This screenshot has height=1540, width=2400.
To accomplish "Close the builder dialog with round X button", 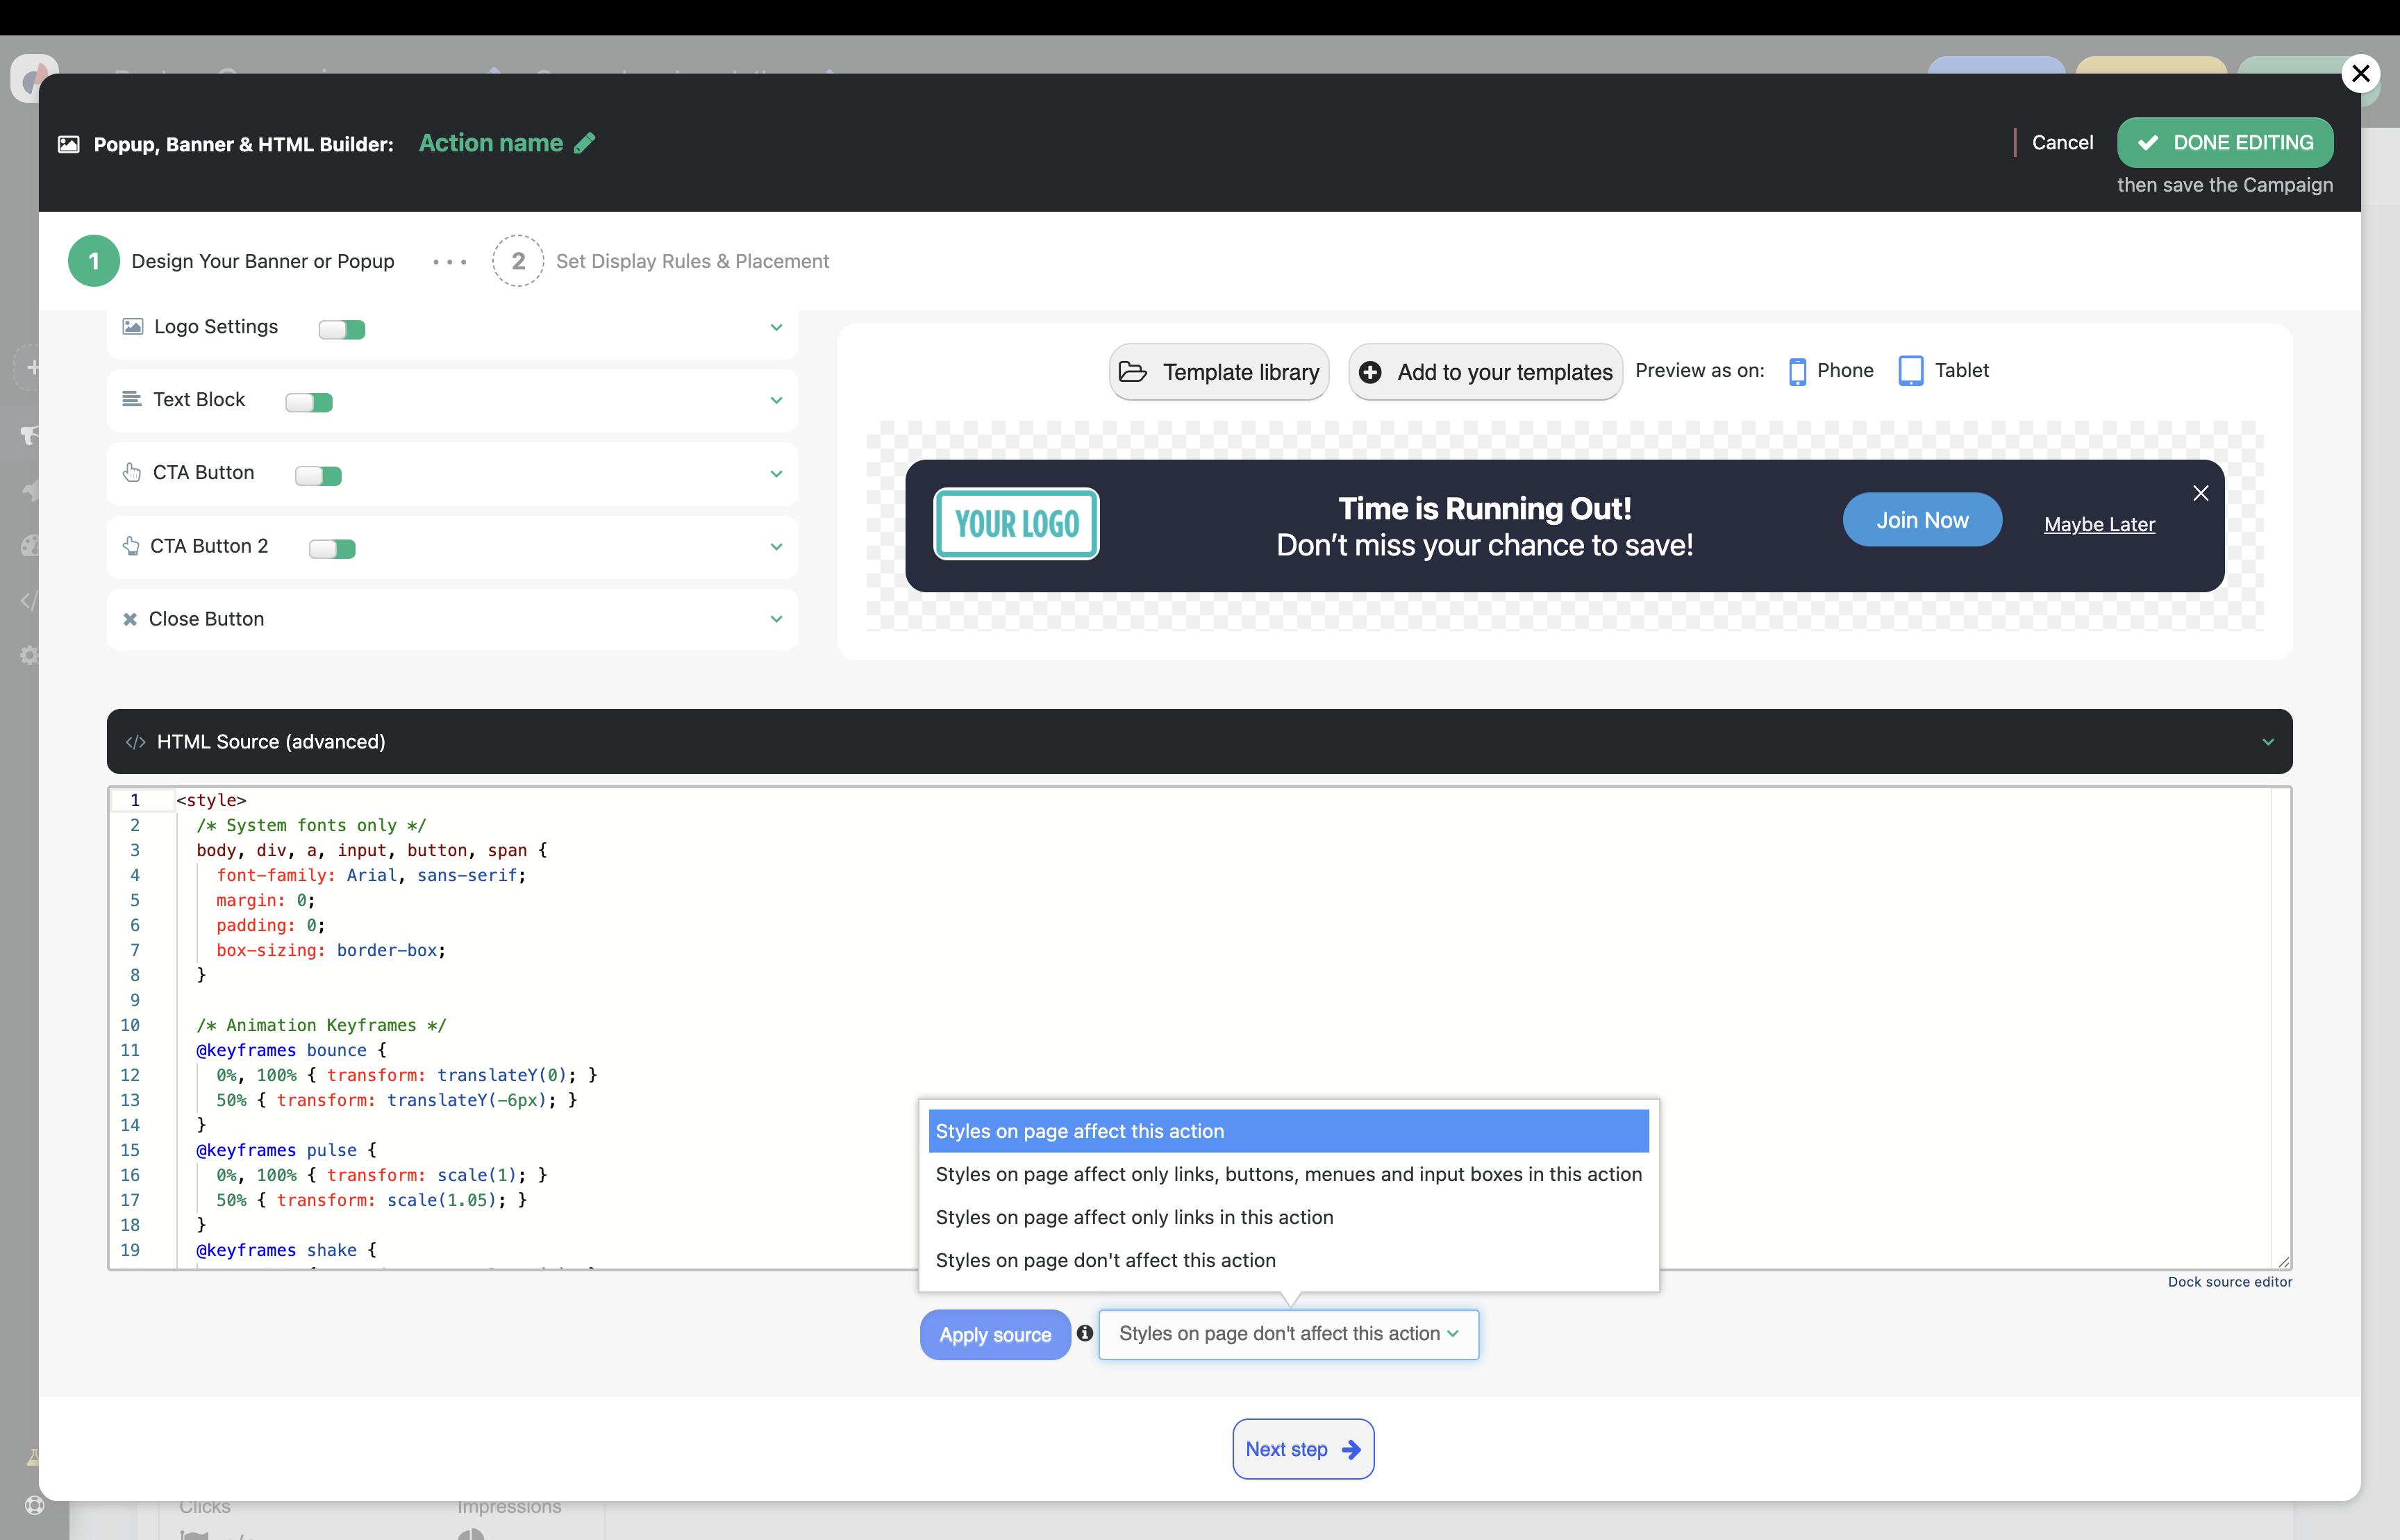I will [2361, 73].
